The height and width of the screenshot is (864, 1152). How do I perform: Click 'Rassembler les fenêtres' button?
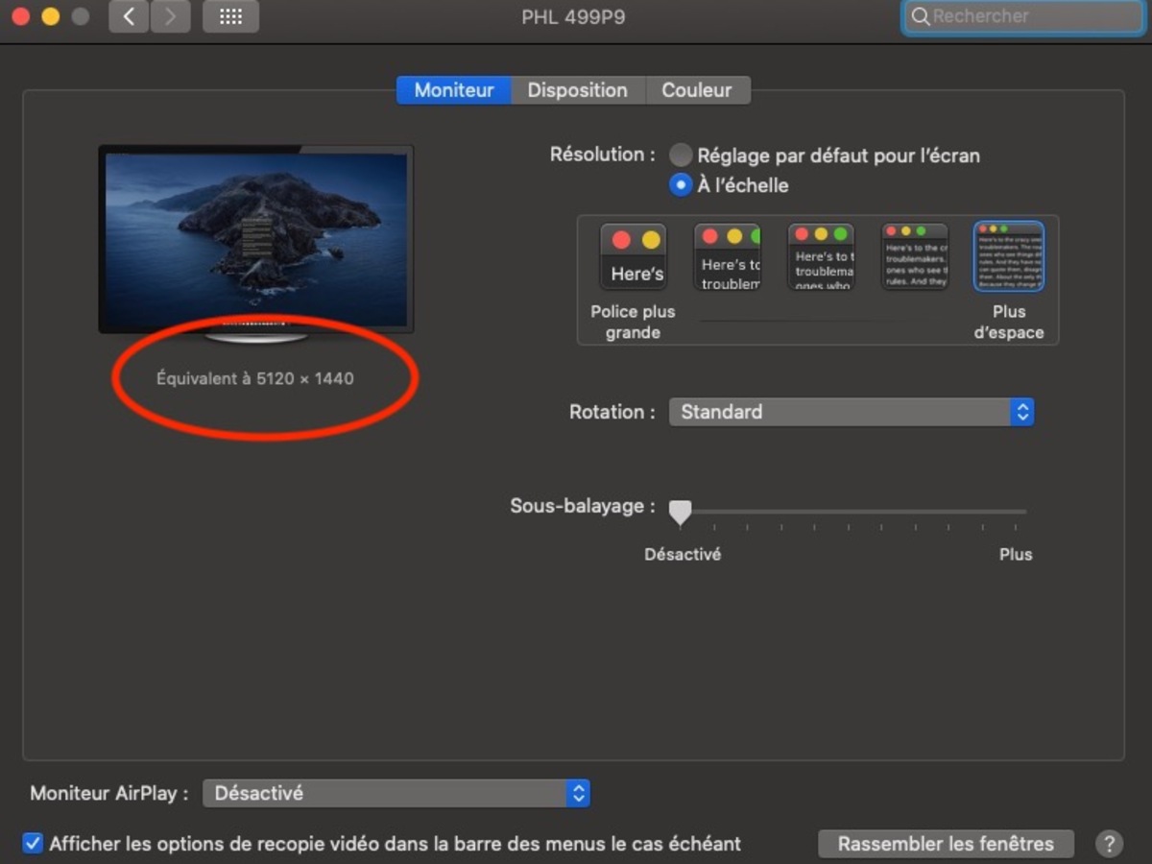pos(946,844)
